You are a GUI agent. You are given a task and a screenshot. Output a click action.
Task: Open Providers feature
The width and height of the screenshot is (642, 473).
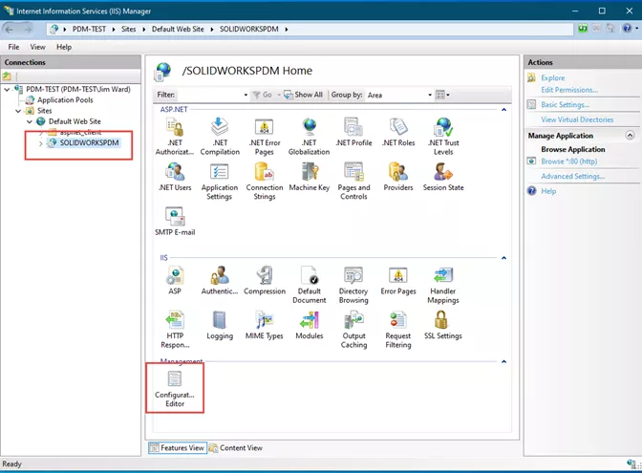[398, 177]
